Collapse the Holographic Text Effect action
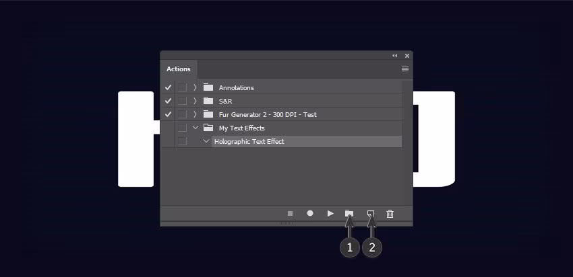 [x=206, y=141]
